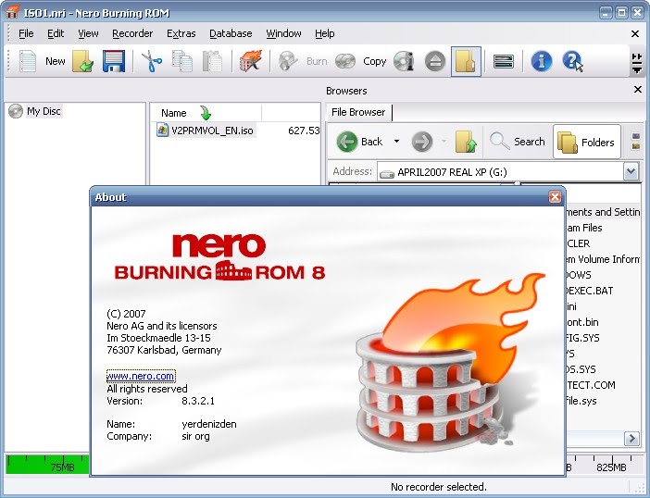The height and width of the screenshot is (498, 650).
Task: Click the Nero Burning ROM 8 logo
Action: coord(219,257)
